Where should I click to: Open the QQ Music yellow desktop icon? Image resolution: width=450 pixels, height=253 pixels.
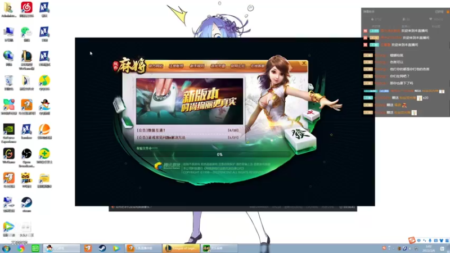(x=44, y=81)
